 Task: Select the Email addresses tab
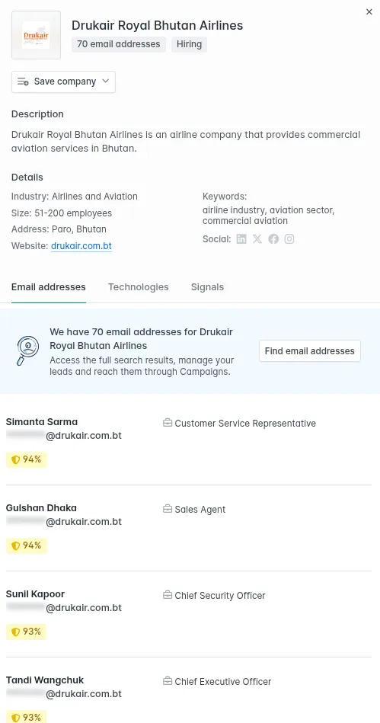(x=49, y=286)
